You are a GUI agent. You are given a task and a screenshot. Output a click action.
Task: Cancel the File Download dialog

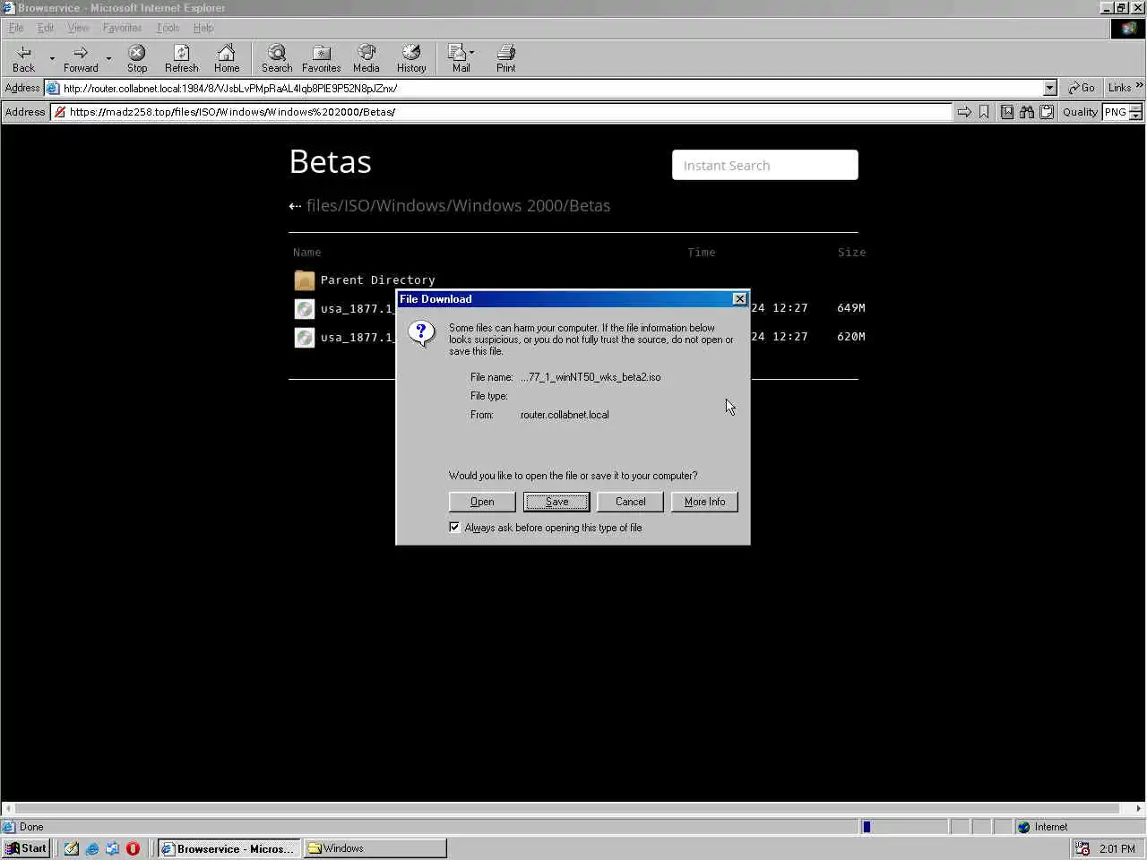coord(630,502)
